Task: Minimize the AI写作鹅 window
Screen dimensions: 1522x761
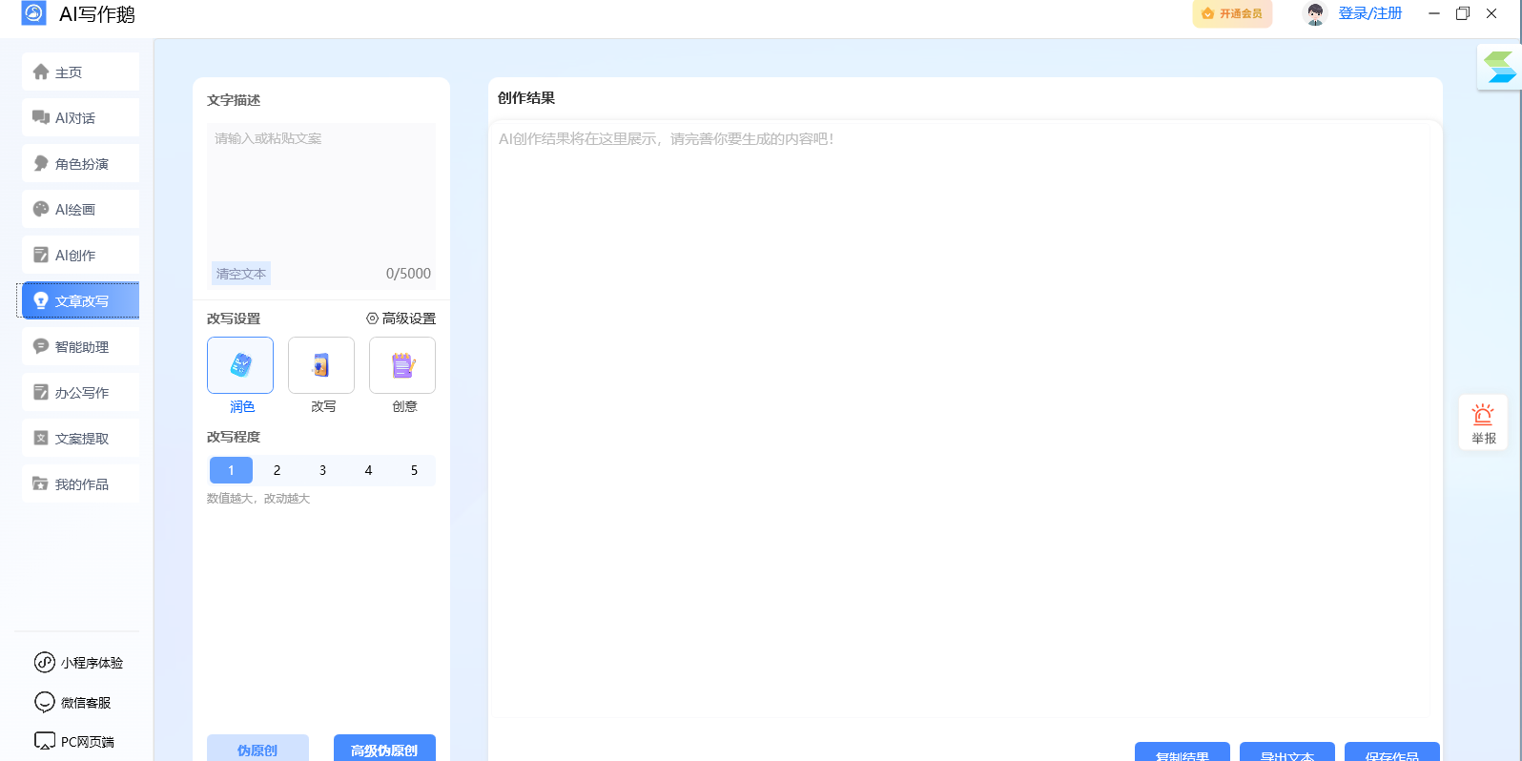Action: click(1434, 13)
